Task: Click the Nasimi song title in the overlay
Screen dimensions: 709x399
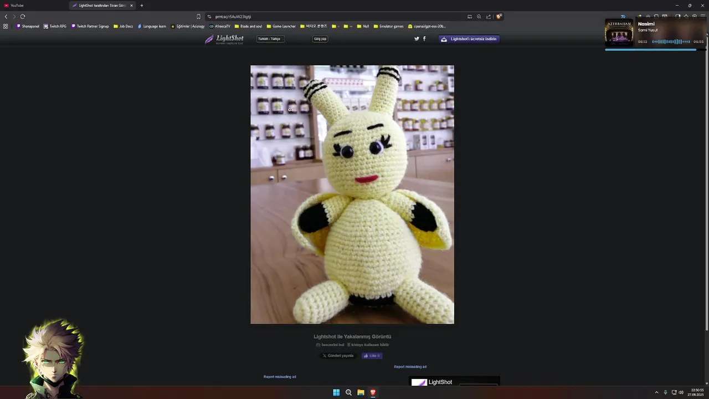Action: pos(646,24)
